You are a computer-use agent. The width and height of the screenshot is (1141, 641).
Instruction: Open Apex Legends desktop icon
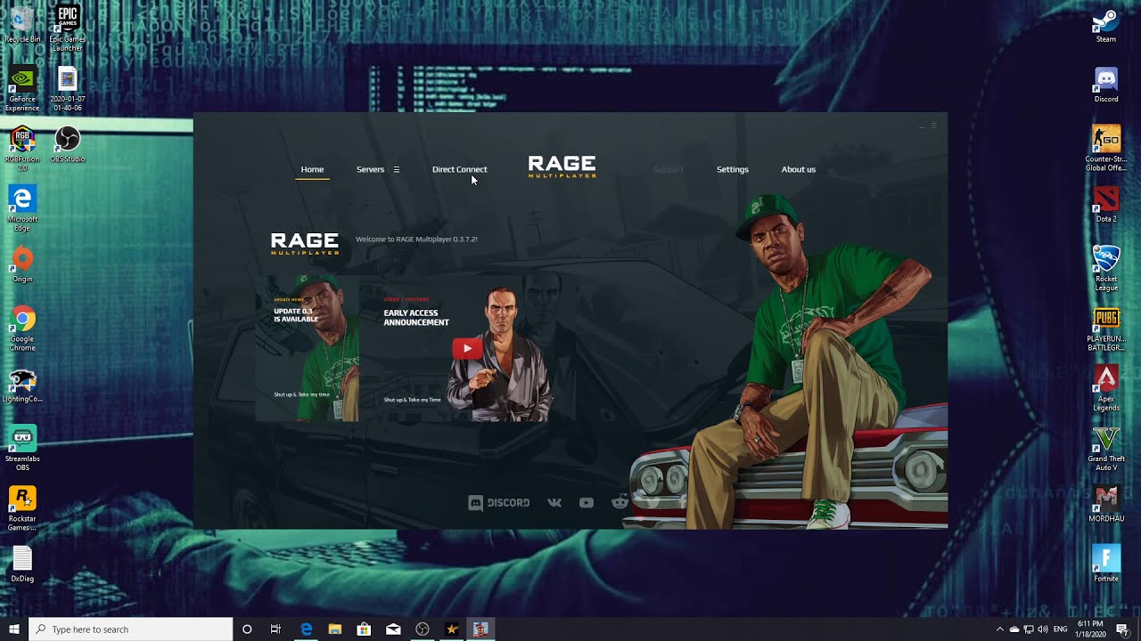[1106, 389]
